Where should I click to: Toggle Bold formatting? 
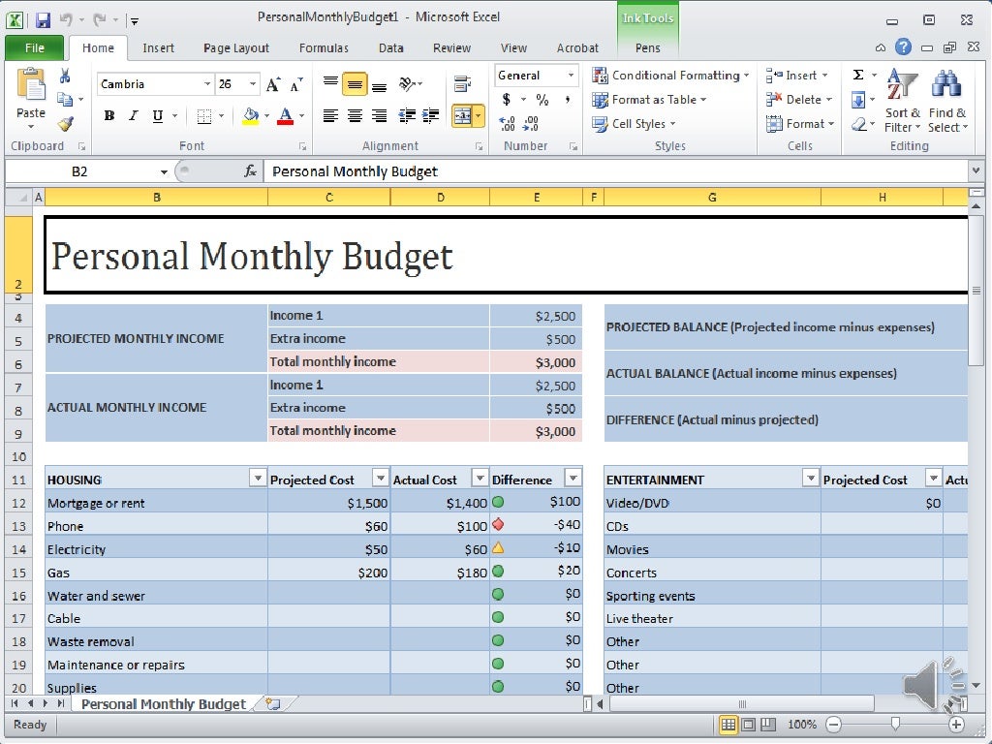point(109,116)
